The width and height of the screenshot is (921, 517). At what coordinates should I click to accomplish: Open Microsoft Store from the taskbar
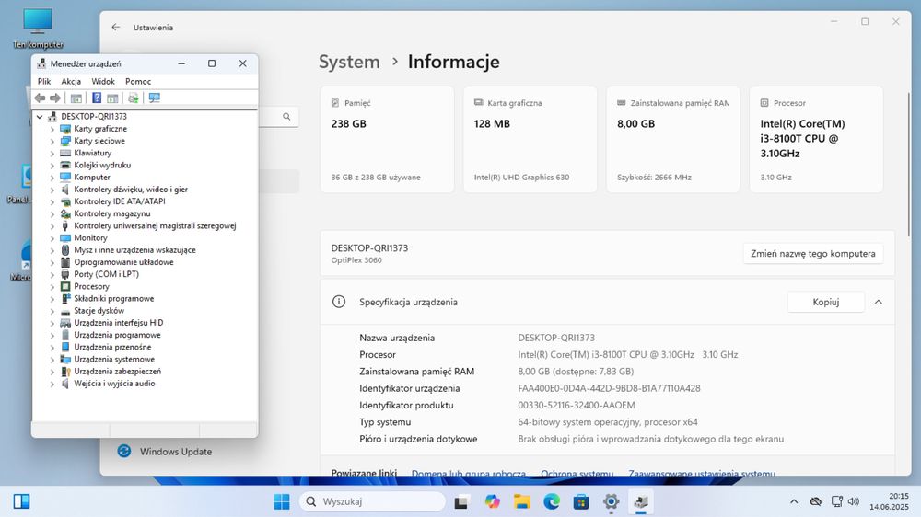click(x=581, y=501)
